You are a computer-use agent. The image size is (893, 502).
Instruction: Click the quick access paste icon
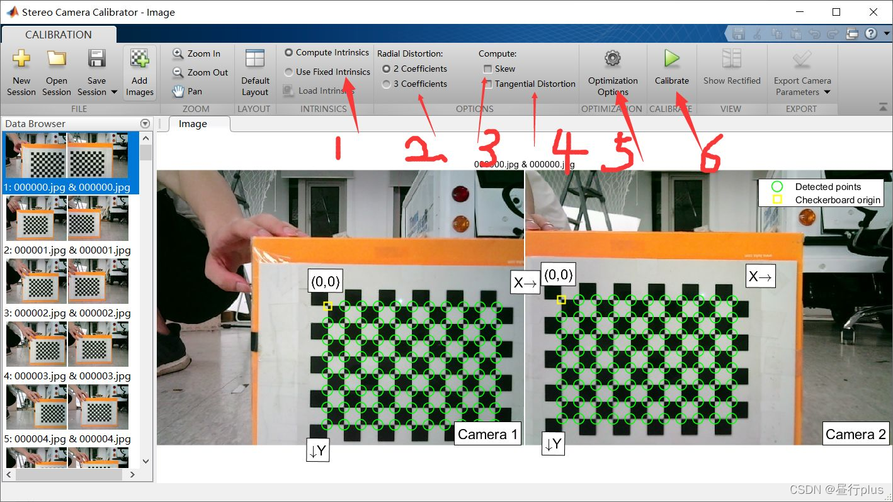pyautogui.click(x=795, y=34)
